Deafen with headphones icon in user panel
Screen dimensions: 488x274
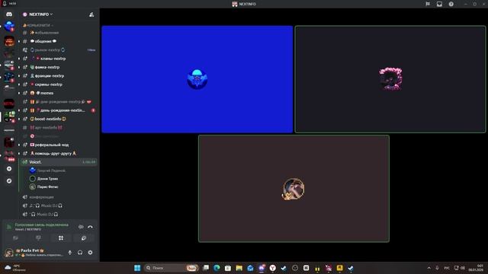click(80, 253)
